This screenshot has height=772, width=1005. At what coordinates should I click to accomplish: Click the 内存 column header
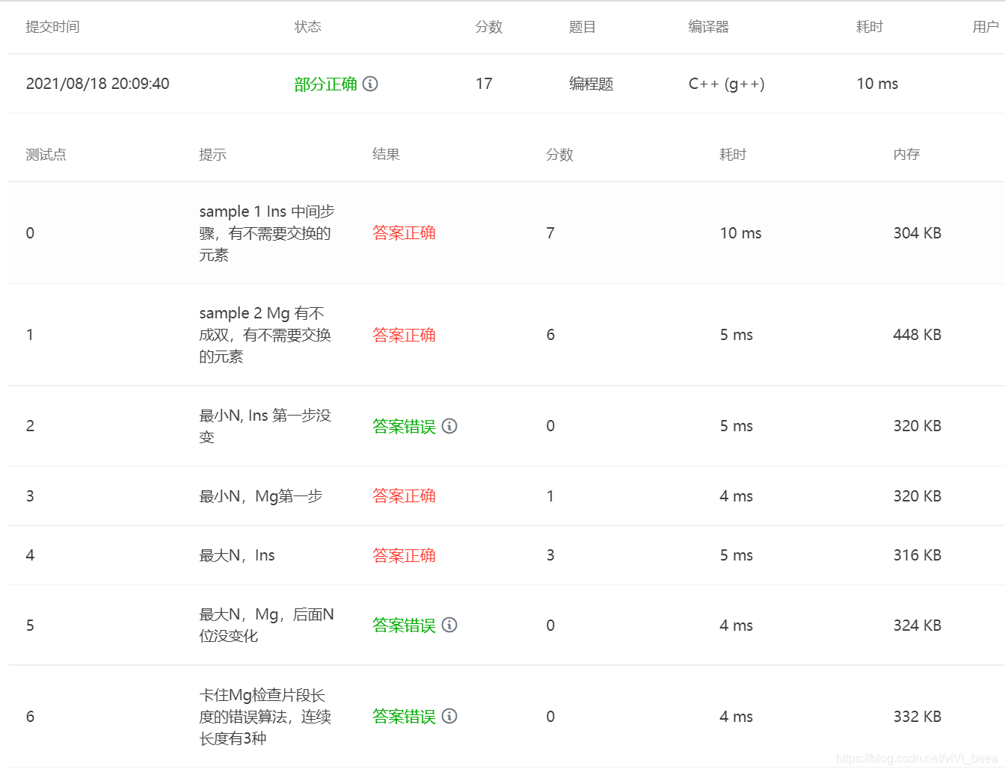tap(906, 155)
